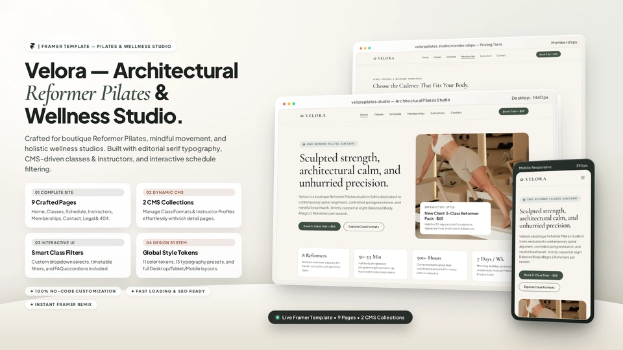
Task: Open Classes in the front desktop mockup navigation
Action: tap(378, 114)
